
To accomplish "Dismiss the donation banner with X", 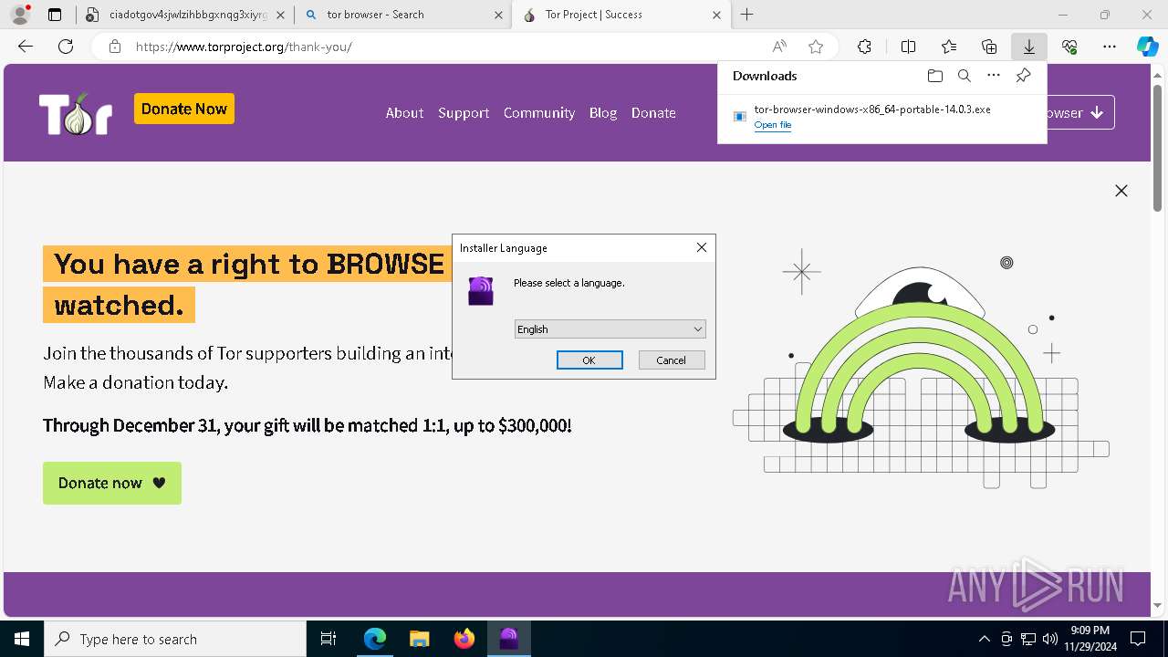I will (x=1121, y=191).
